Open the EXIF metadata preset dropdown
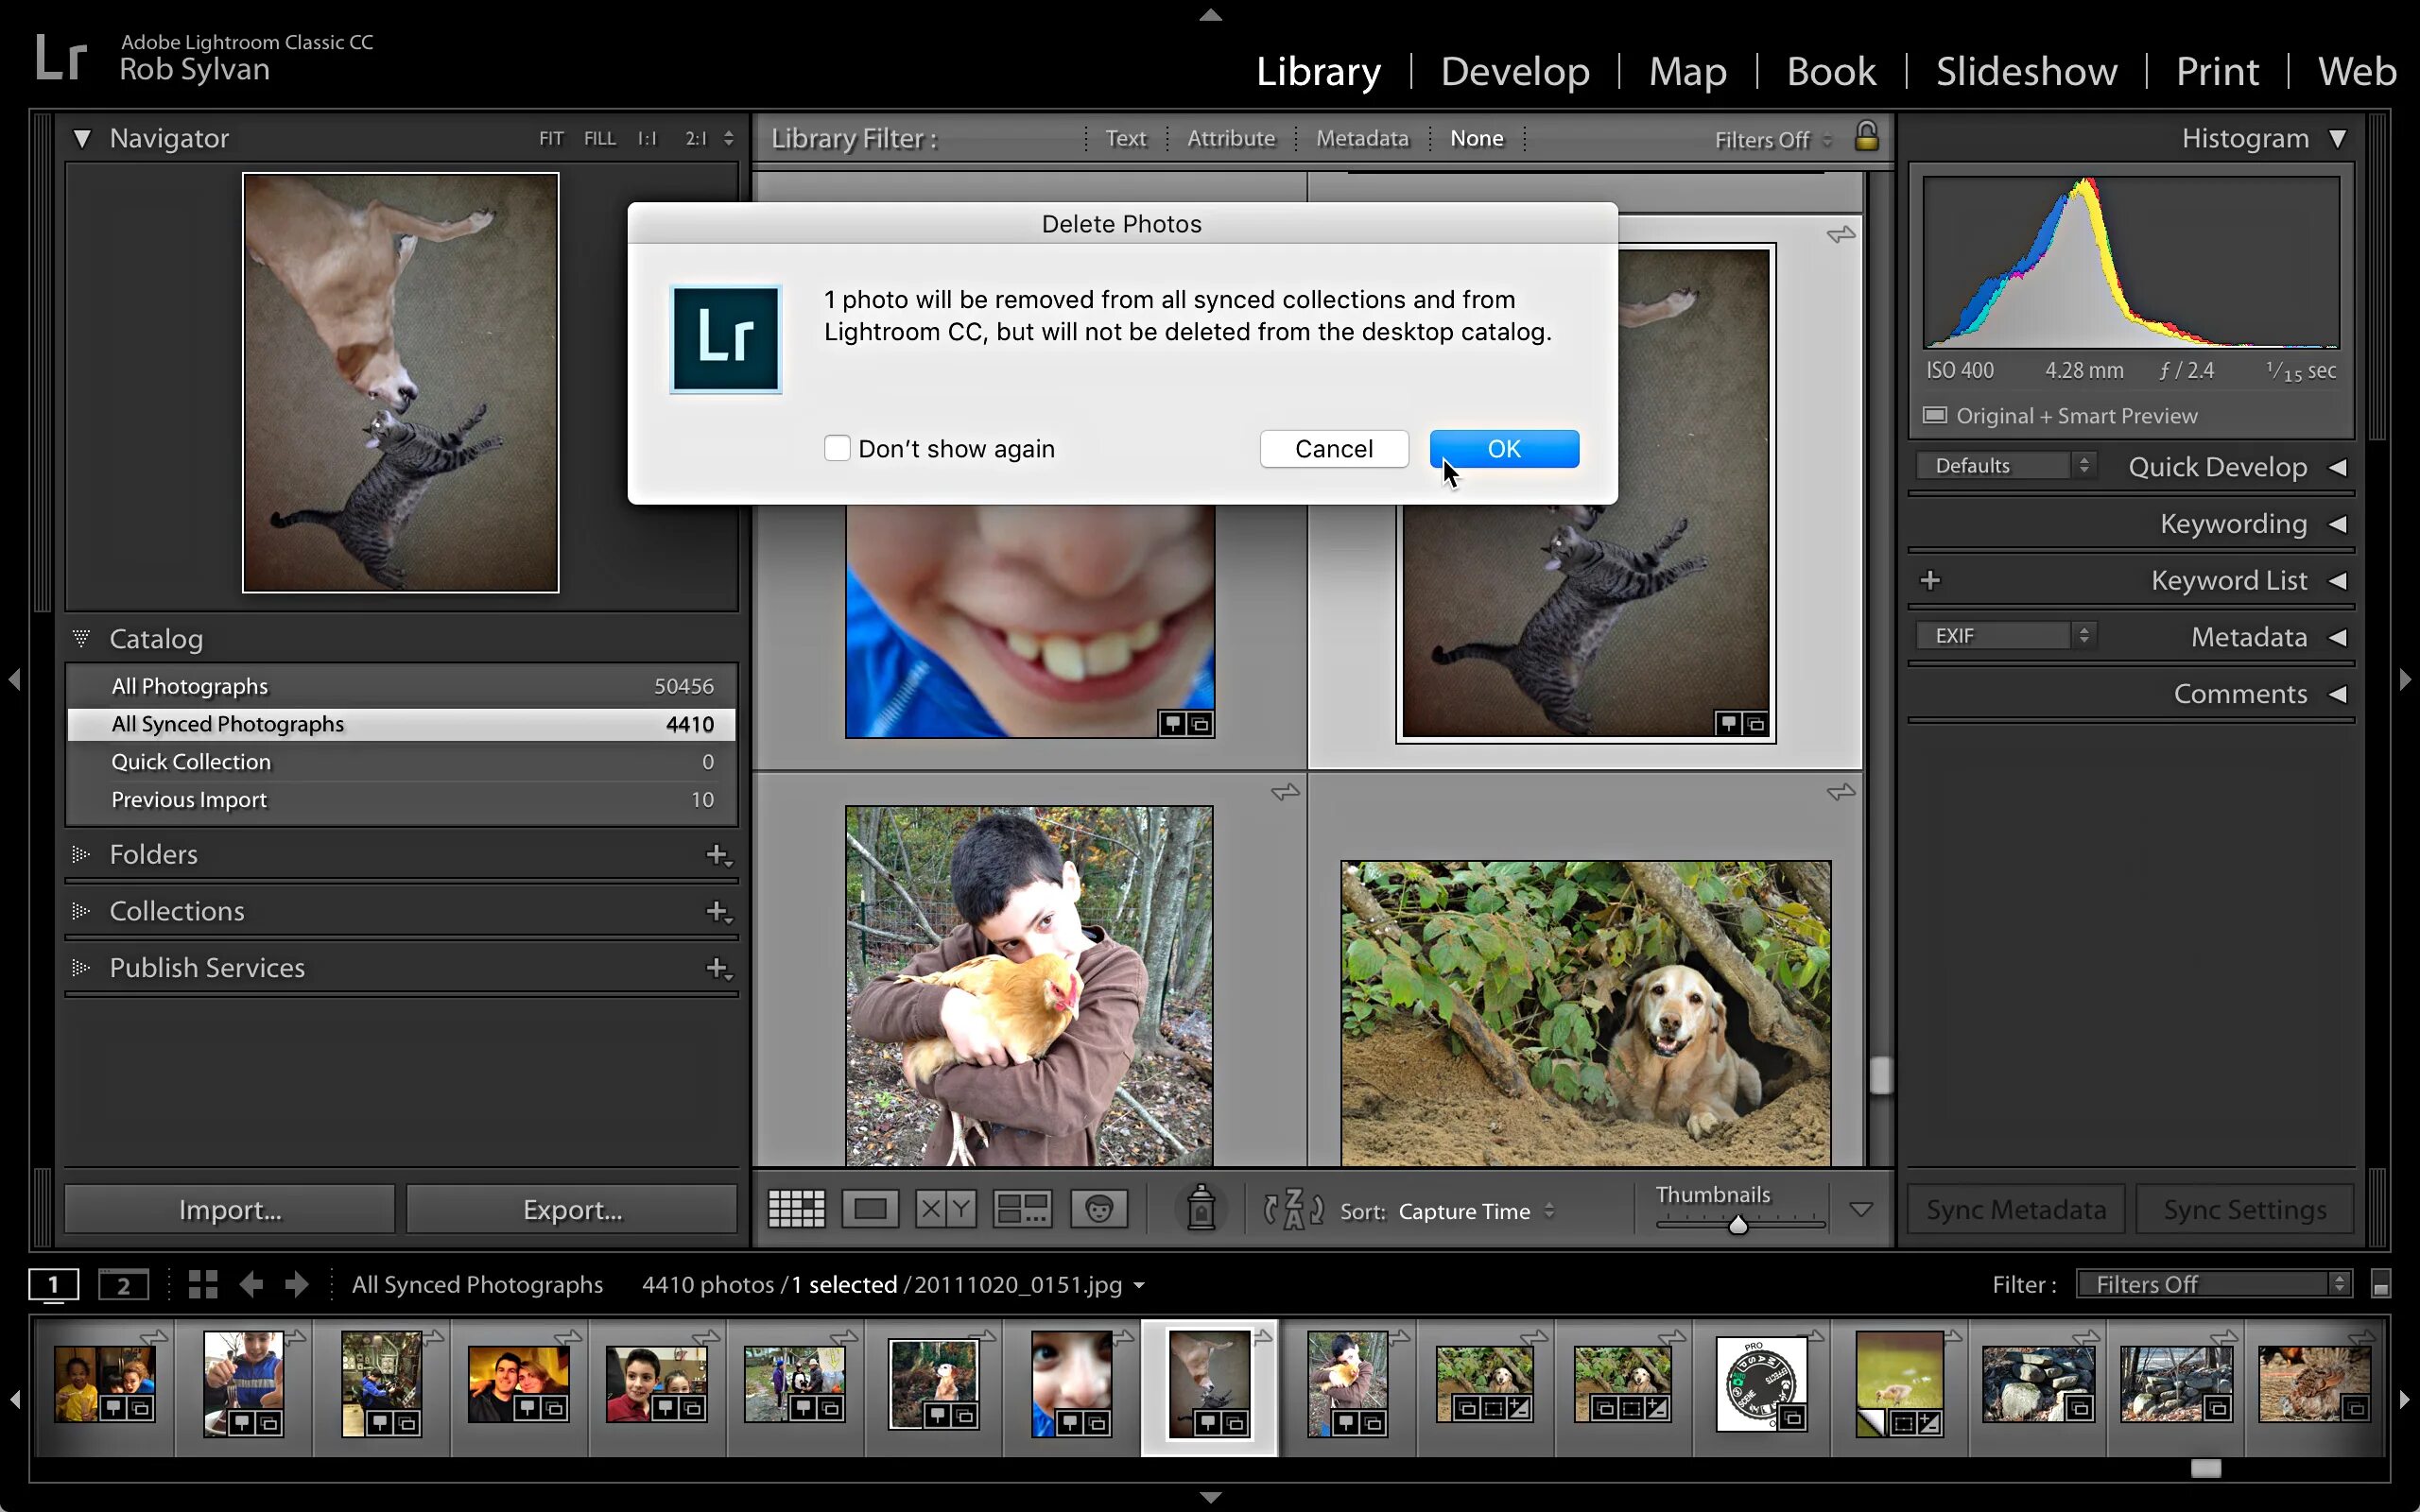Viewport: 2420px width, 1512px height. point(2005,636)
